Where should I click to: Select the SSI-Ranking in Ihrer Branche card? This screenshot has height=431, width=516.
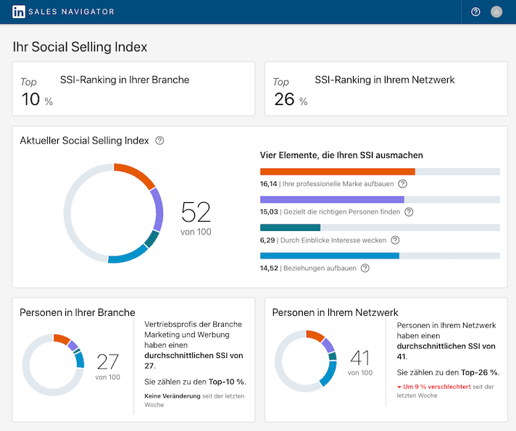[x=133, y=88]
